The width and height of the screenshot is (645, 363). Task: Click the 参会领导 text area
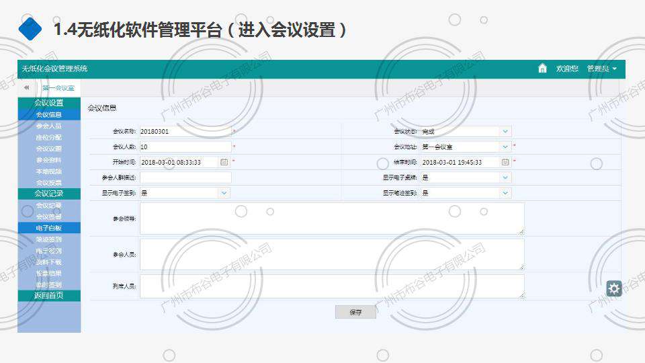[x=331, y=218]
